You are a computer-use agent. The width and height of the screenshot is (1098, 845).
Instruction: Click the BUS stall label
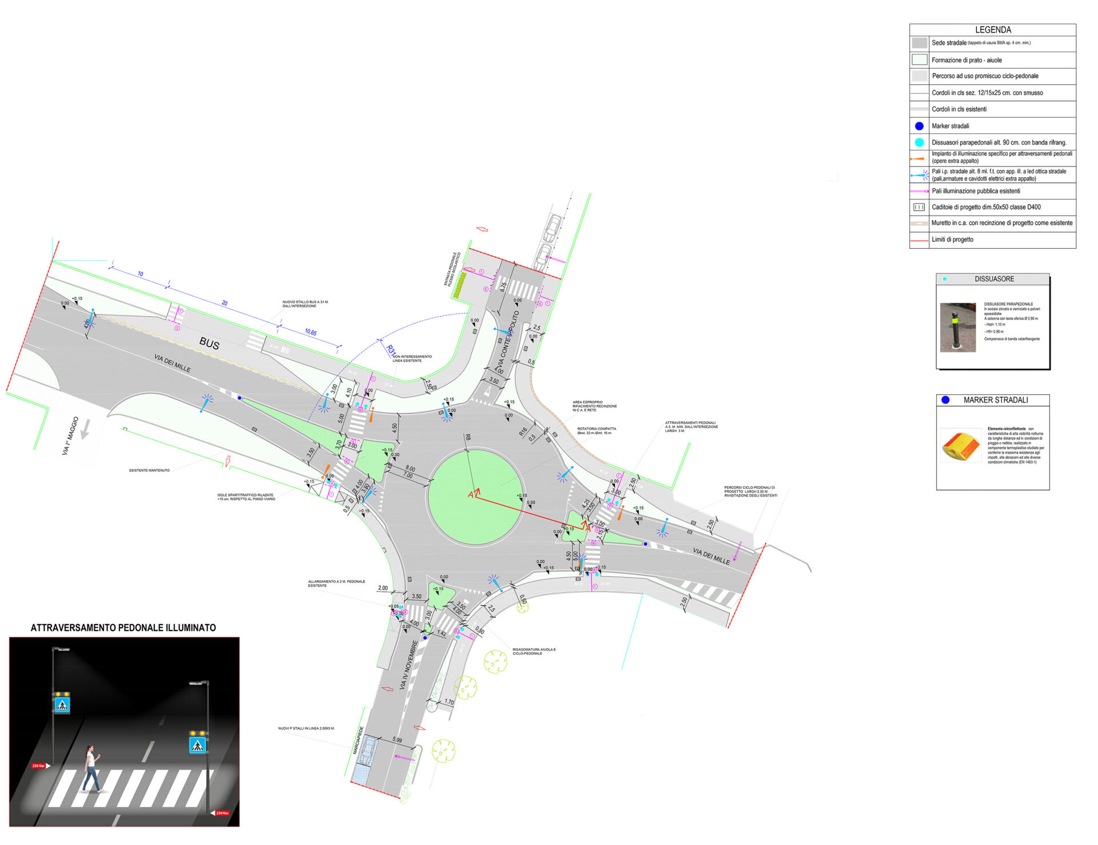209,344
